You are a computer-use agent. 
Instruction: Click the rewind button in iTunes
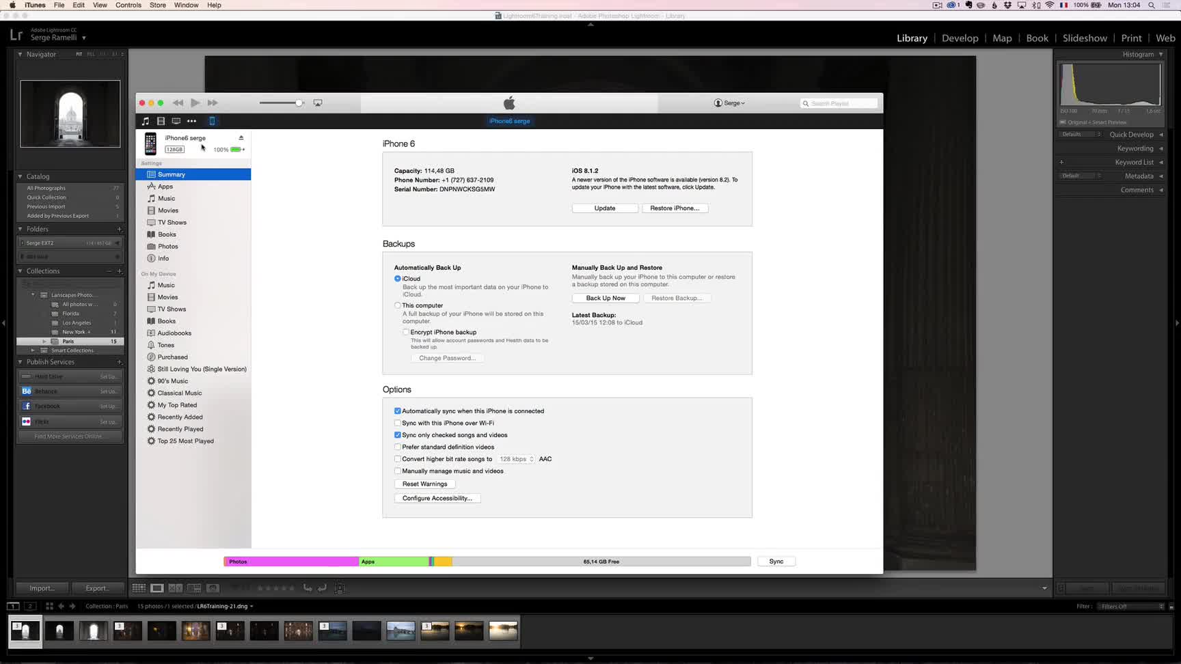pos(178,102)
